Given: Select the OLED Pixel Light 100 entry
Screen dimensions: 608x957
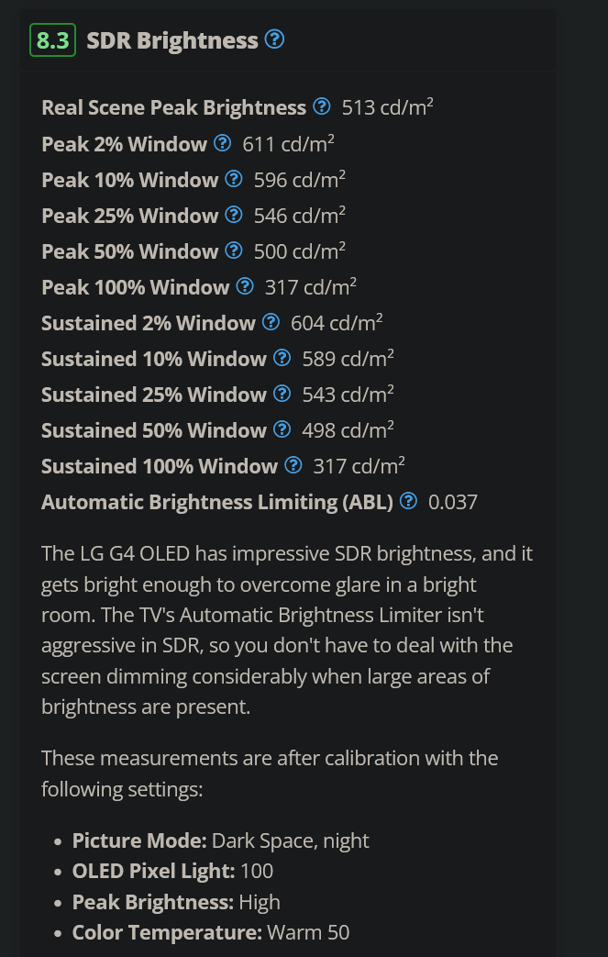Looking at the screenshot, I should point(171,871).
